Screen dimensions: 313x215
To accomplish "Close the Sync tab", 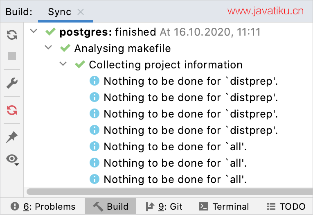I will (81, 12).
